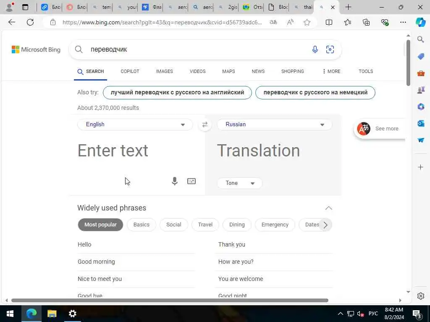Select the Social phrase category

[x=173, y=225]
